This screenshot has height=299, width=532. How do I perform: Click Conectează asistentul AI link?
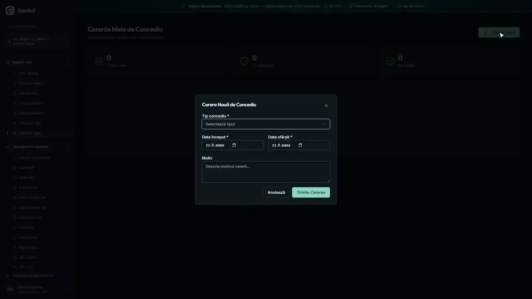click(x=33, y=276)
